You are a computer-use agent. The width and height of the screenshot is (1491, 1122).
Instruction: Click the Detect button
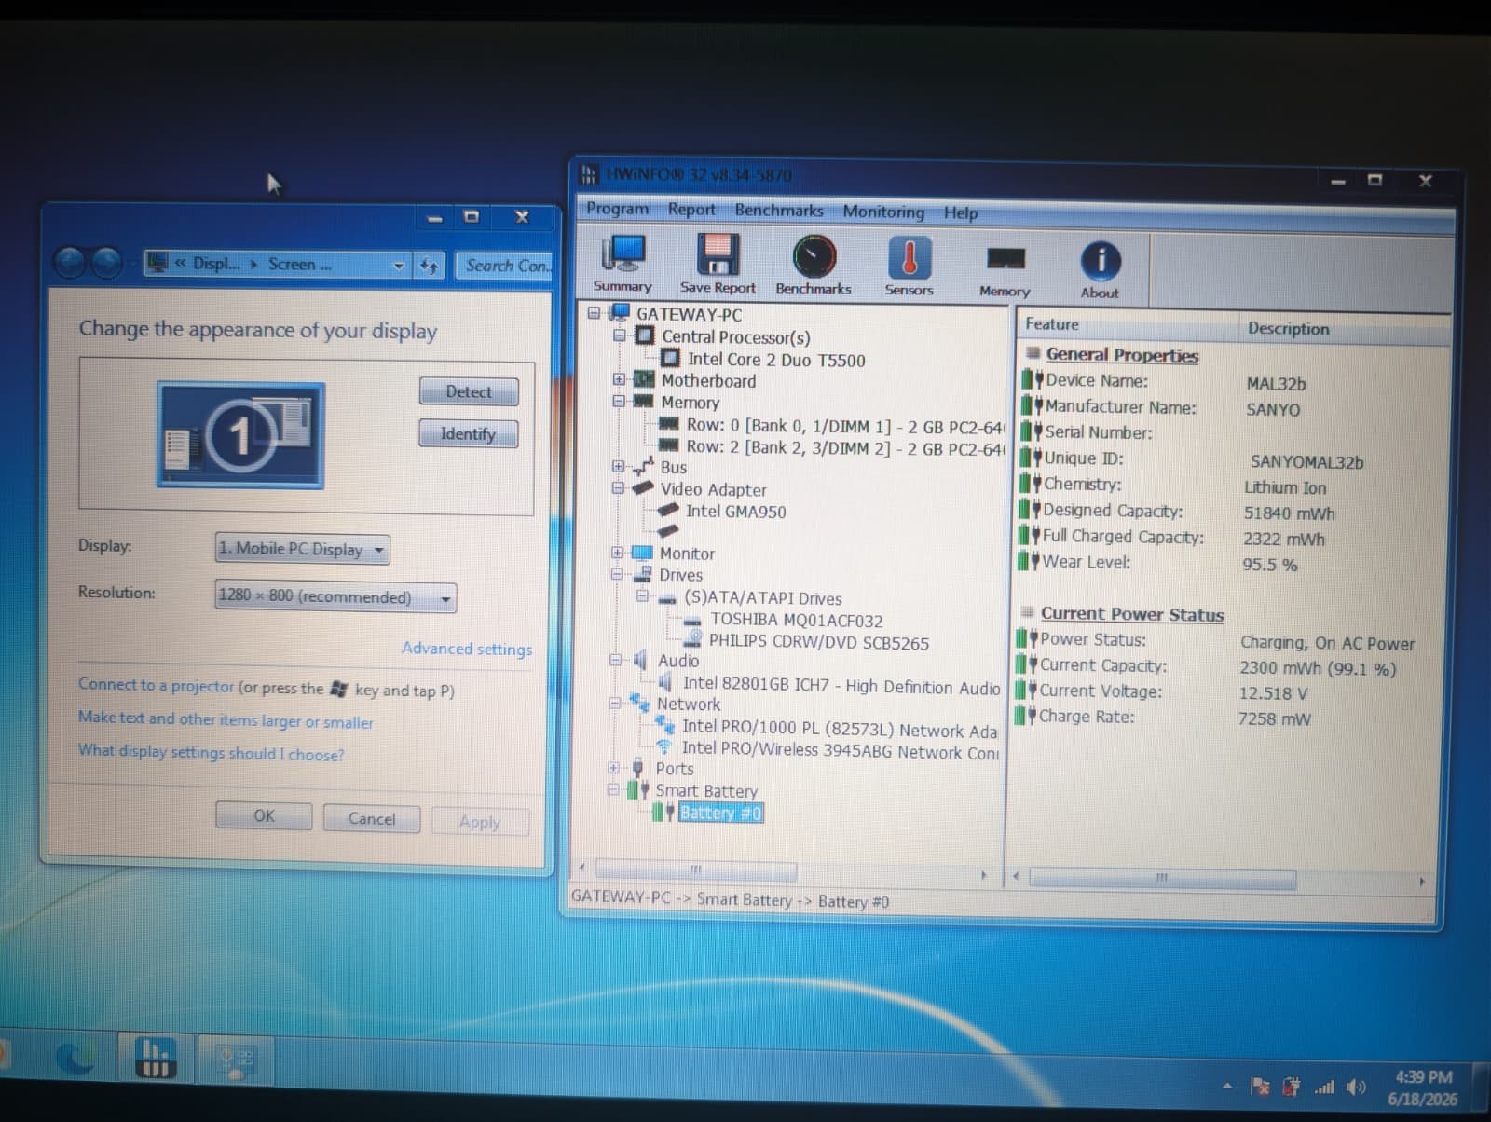[469, 391]
